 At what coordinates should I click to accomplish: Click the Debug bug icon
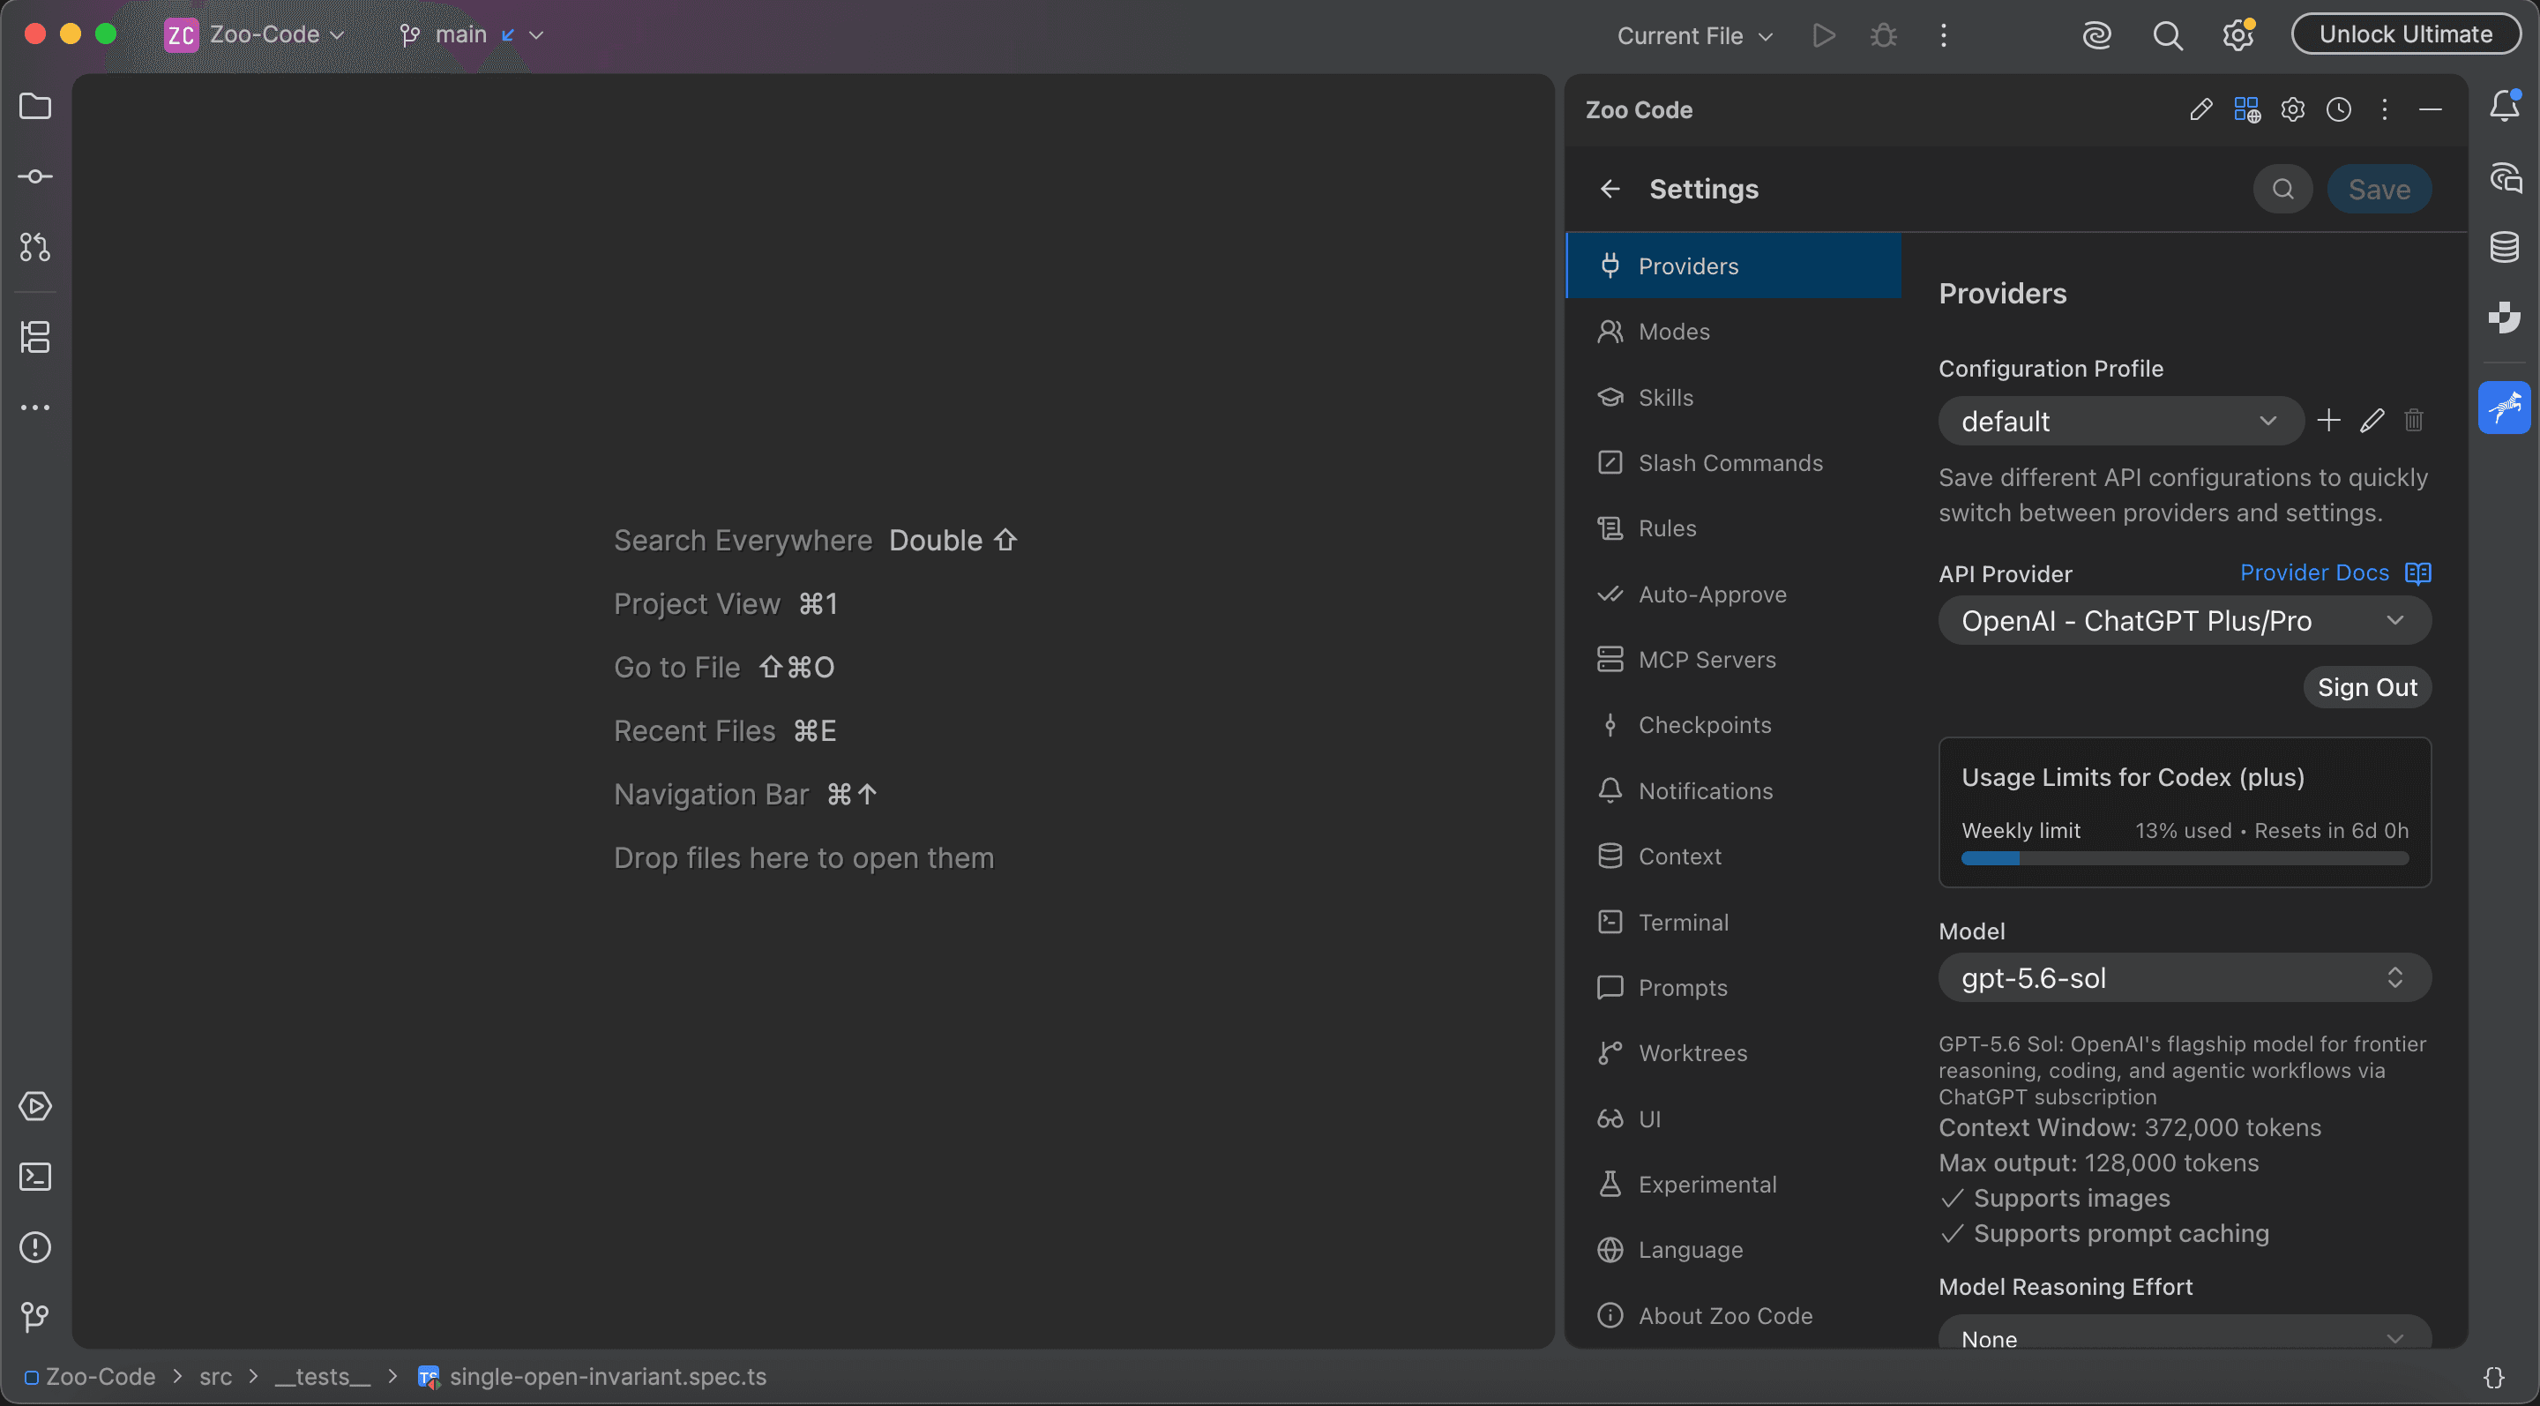tap(1883, 35)
